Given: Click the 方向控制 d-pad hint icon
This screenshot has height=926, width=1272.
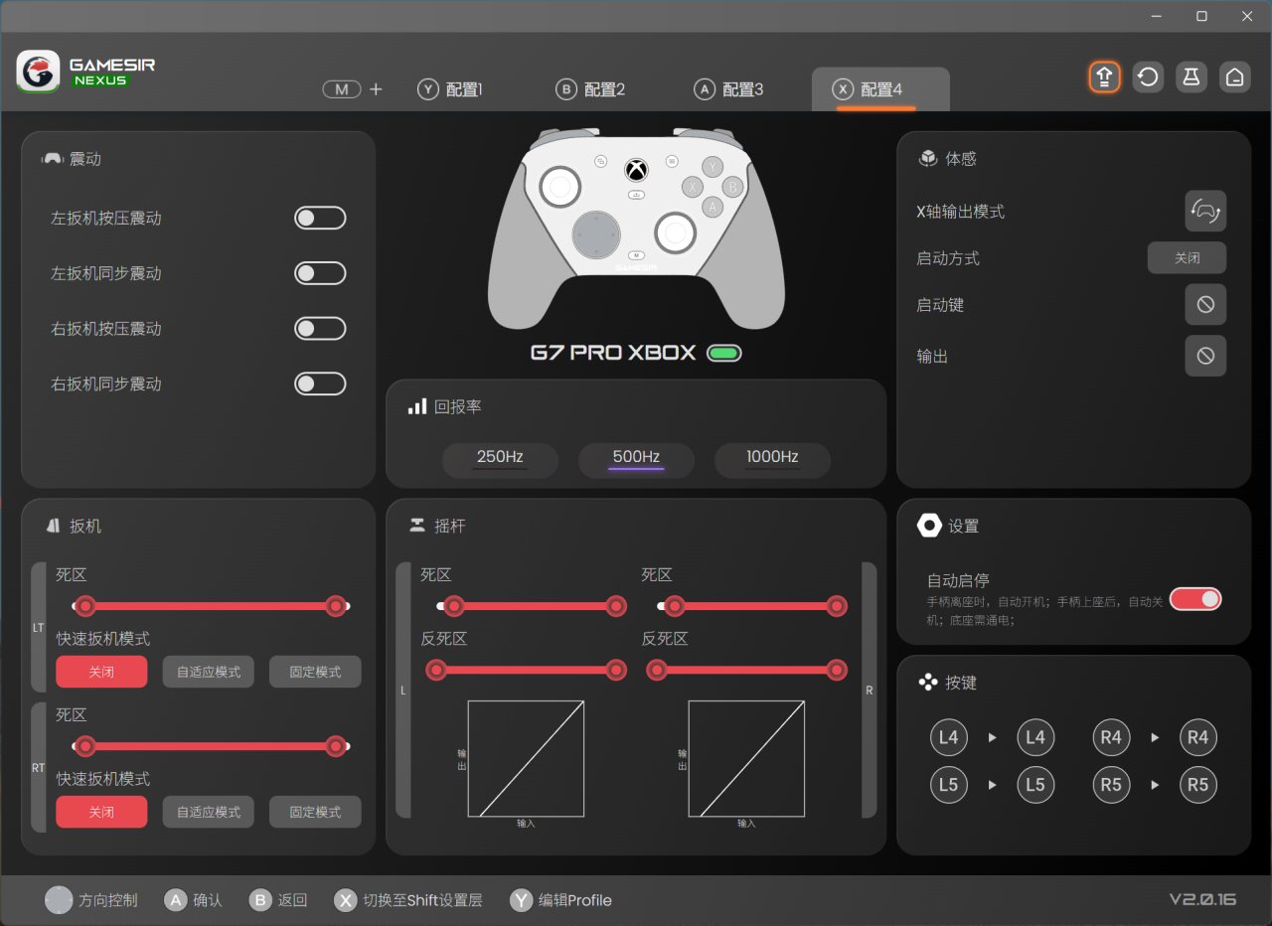Looking at the screenshot, I should 59,900.
